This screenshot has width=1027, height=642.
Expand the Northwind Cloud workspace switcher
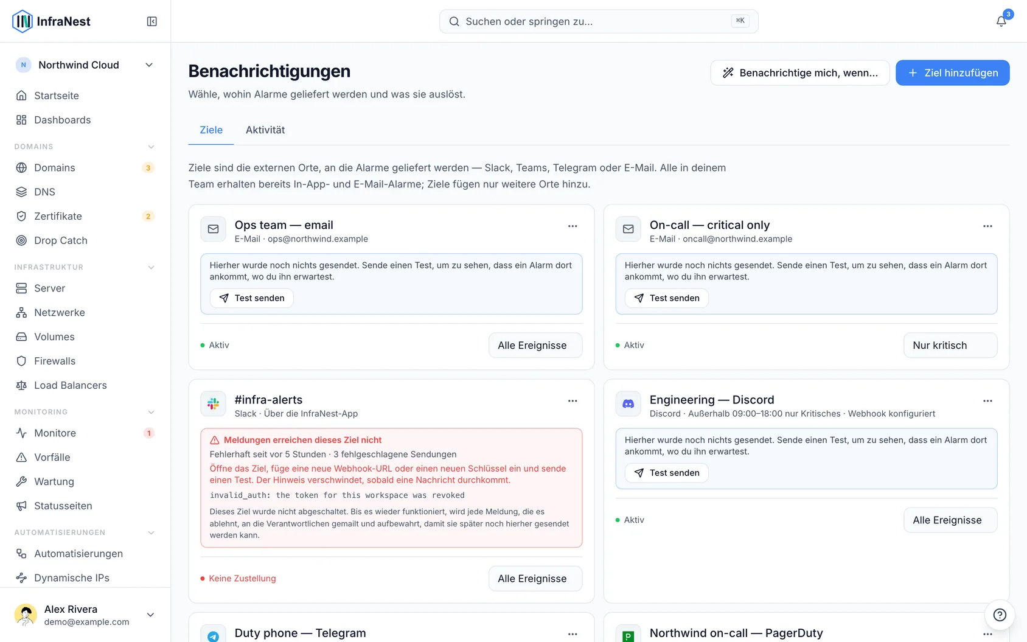pos(85,65)
